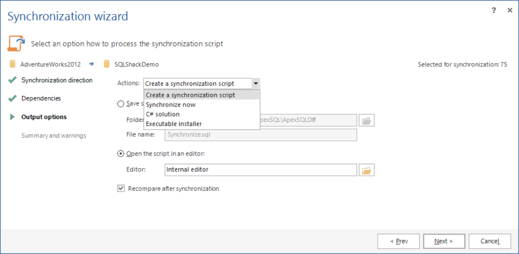This screenshot has width=519, height=254.
Task: Select Executable installer option
Action: click(x=174, y=124)
